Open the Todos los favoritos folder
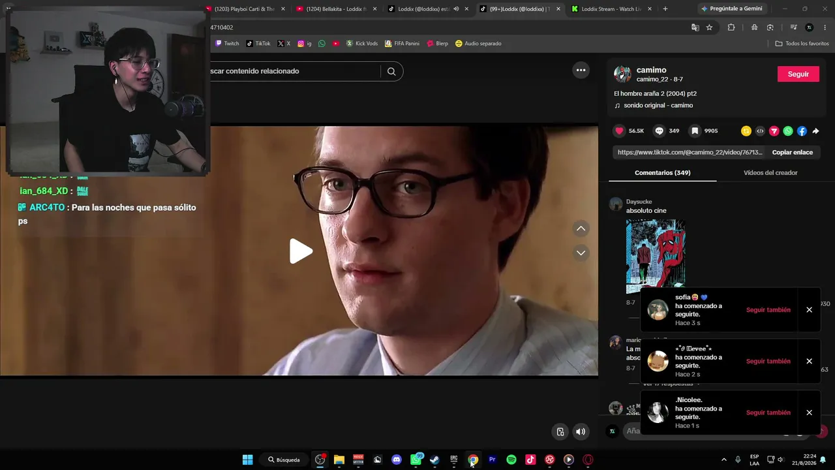Image resolution: width=835 pixels, height=470 pixels. pos(802,44)
